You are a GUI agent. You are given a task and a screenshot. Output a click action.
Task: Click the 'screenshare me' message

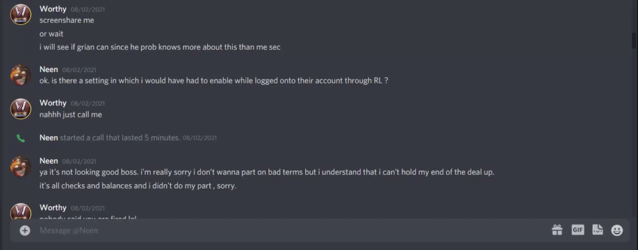[67, 20]
